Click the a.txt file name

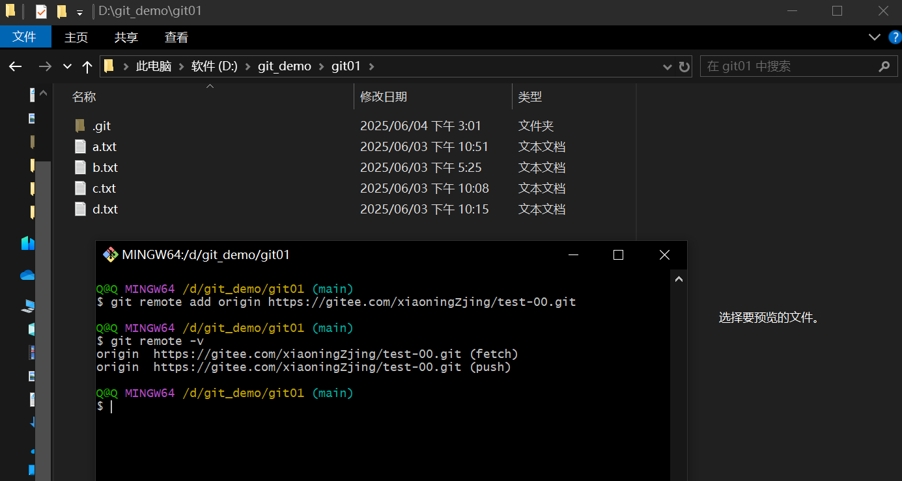point(104,147)
